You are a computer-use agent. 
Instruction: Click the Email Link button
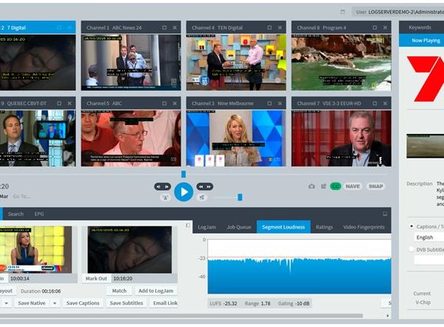[x=165, y=303]
